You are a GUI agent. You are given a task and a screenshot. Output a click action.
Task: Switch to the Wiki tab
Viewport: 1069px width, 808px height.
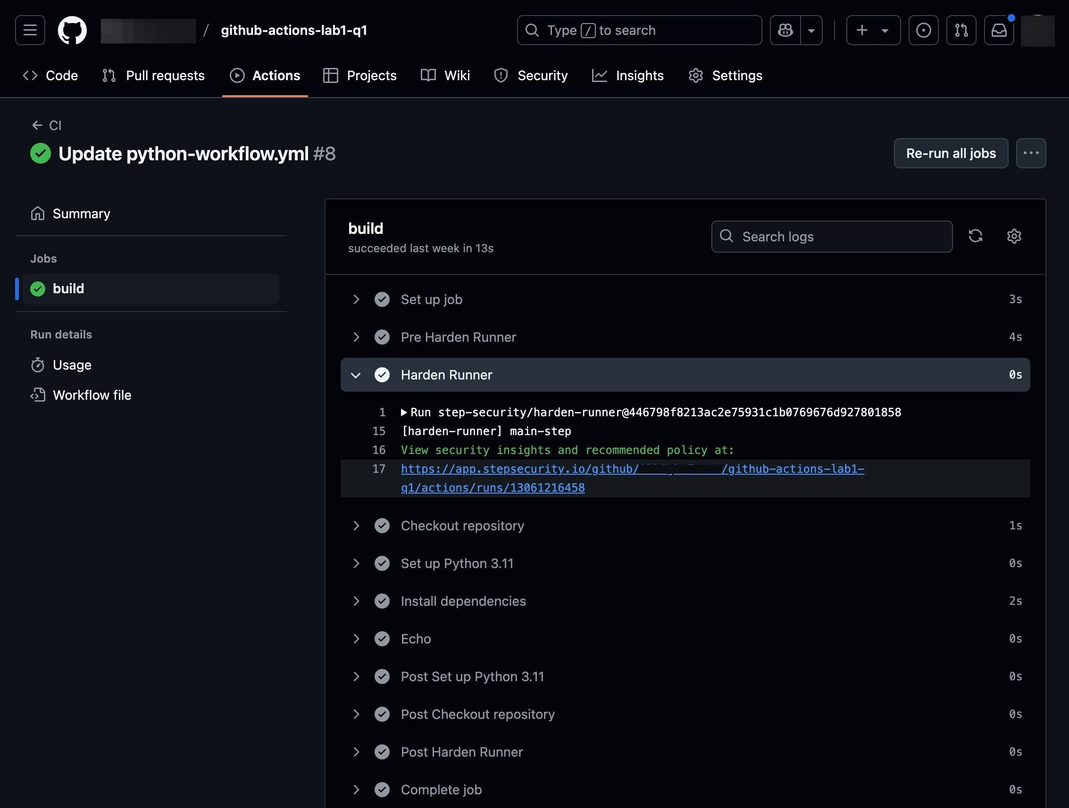coord(445,75)
